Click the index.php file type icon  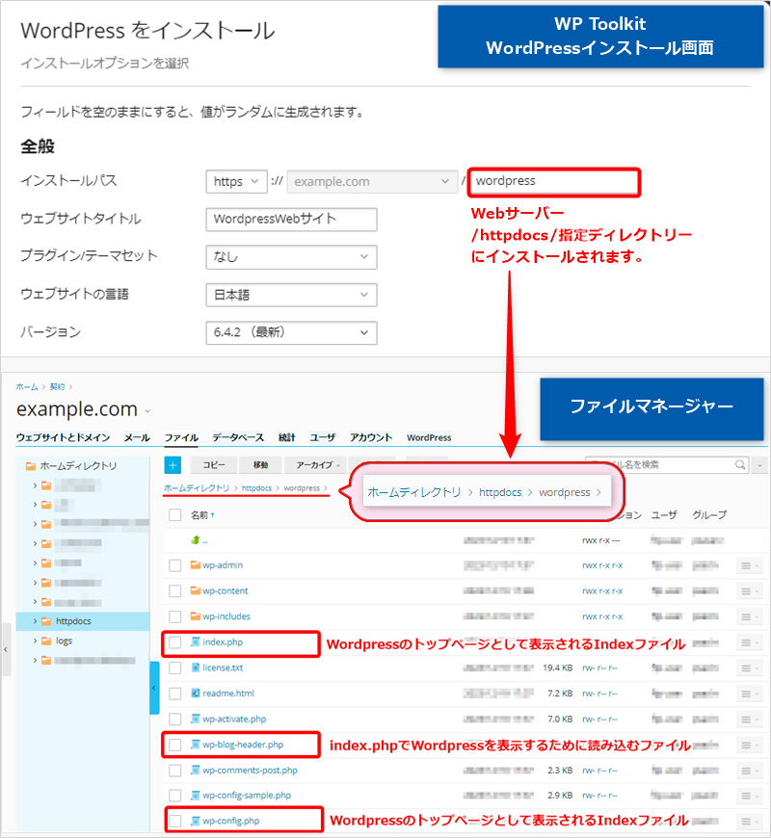(196, 642)
